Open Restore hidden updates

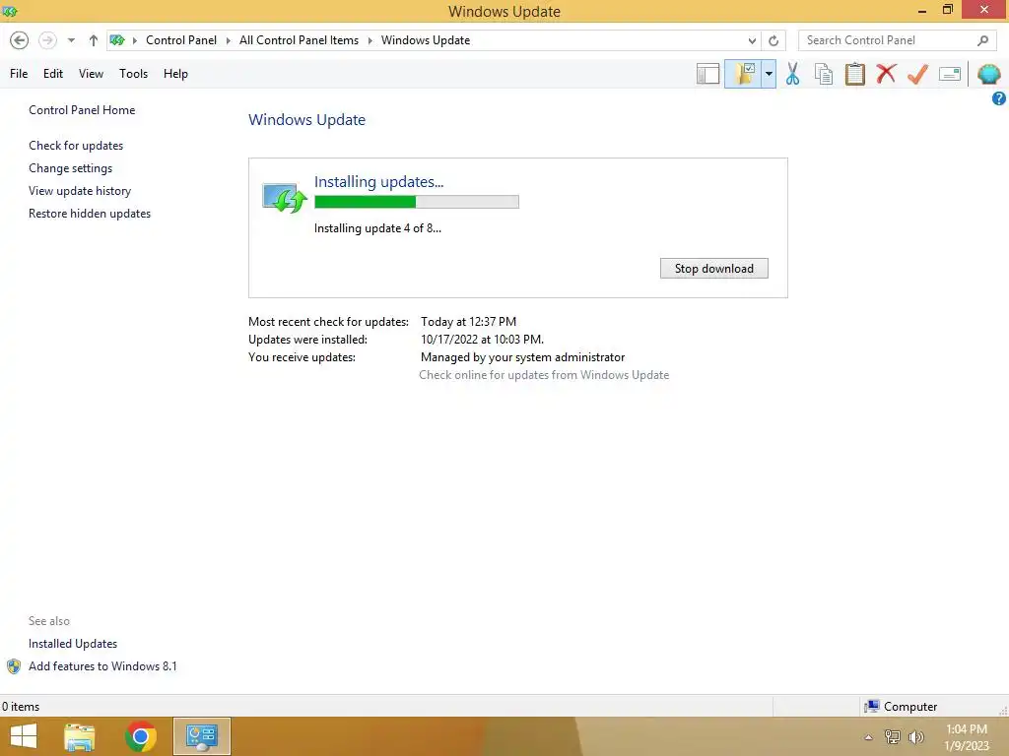[x=90, y=214]
